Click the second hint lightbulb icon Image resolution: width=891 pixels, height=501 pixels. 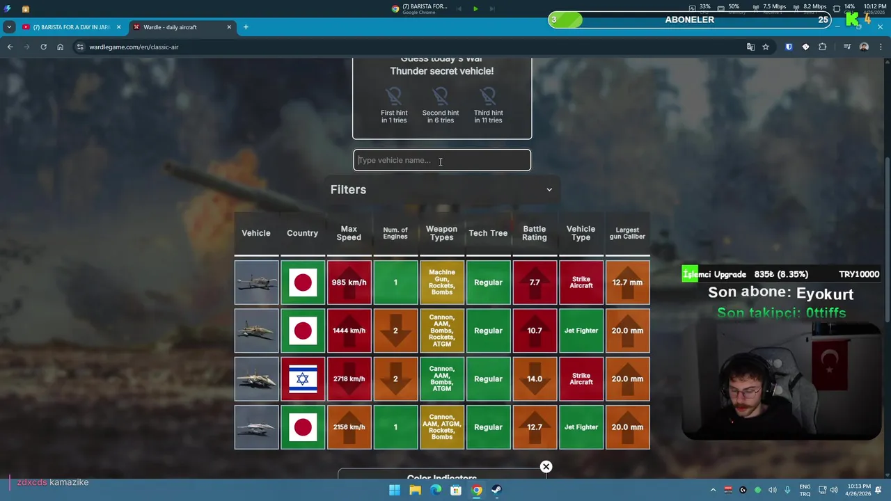tap(441, 95)
